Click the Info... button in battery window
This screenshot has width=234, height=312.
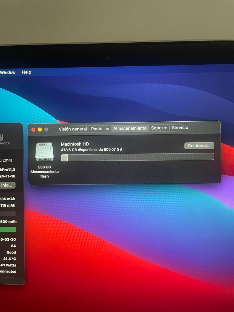click(8, 185)
